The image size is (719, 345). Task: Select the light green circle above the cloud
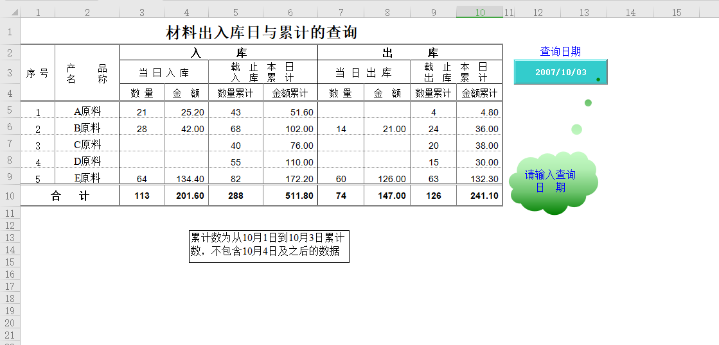pos(576,130)
